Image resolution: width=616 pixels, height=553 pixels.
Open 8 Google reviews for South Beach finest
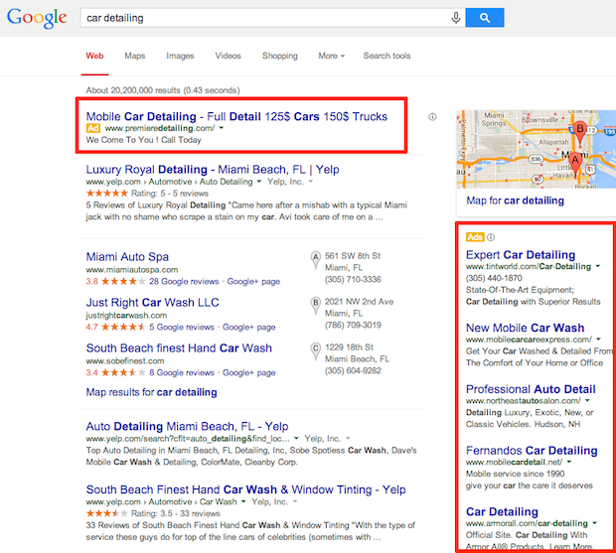coord(182,372)
